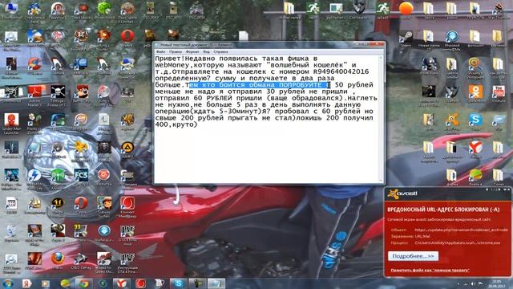The width and height of the screenshot is (513, 289).
Task: Launch Steam from the desktop
Action: pyautogui.click(x=406, y=37)
